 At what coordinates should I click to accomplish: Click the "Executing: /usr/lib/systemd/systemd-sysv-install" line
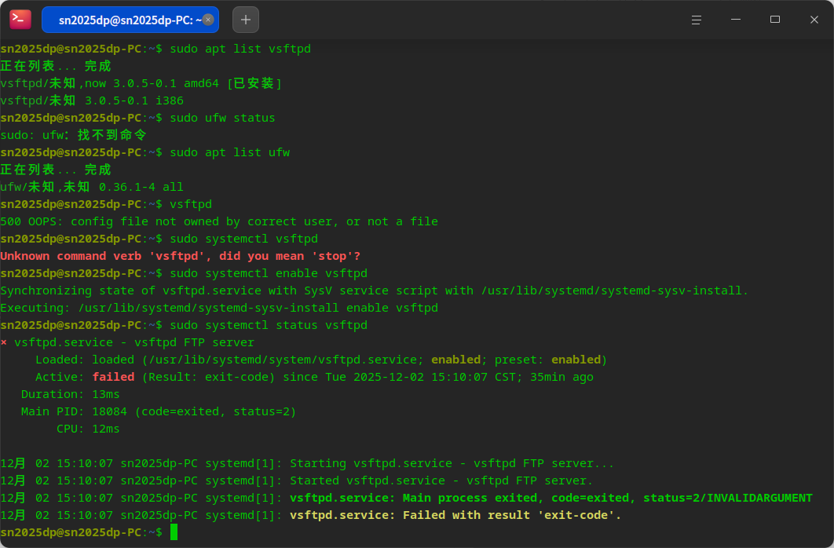(x=219, y=308)
